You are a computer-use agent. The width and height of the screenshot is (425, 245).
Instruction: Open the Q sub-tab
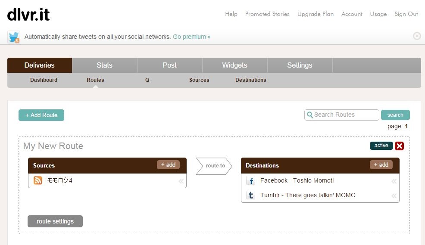pos(147,80)
